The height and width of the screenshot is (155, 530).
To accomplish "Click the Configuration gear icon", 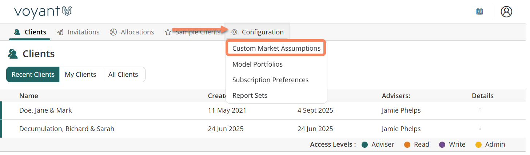I will [x=235, y=32].
